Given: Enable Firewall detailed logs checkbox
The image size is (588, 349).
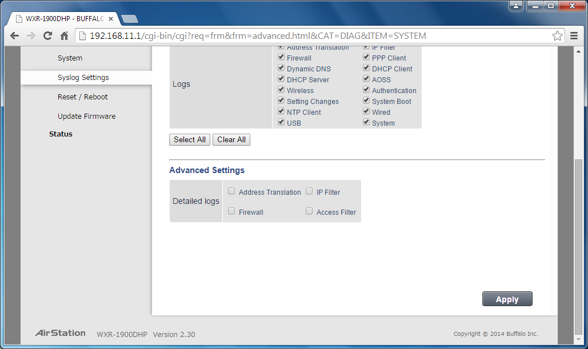Looking at the screenshot, I should tap(231, 211).
